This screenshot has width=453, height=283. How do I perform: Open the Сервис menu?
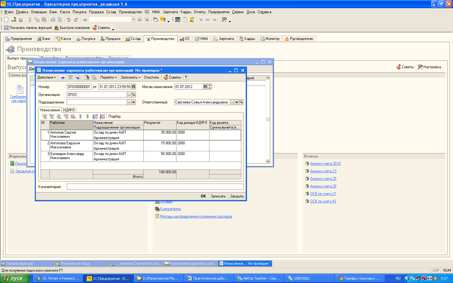tap(238, 12)
